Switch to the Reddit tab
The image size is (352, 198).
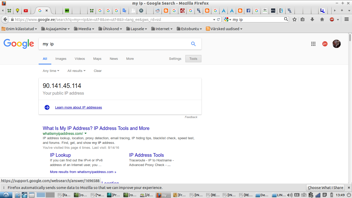(x=158, y=11)
